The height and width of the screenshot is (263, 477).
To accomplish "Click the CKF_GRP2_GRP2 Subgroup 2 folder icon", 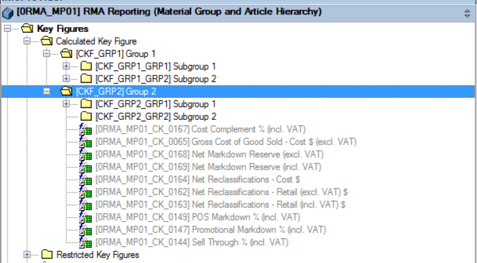I will (x=86, y=117).
